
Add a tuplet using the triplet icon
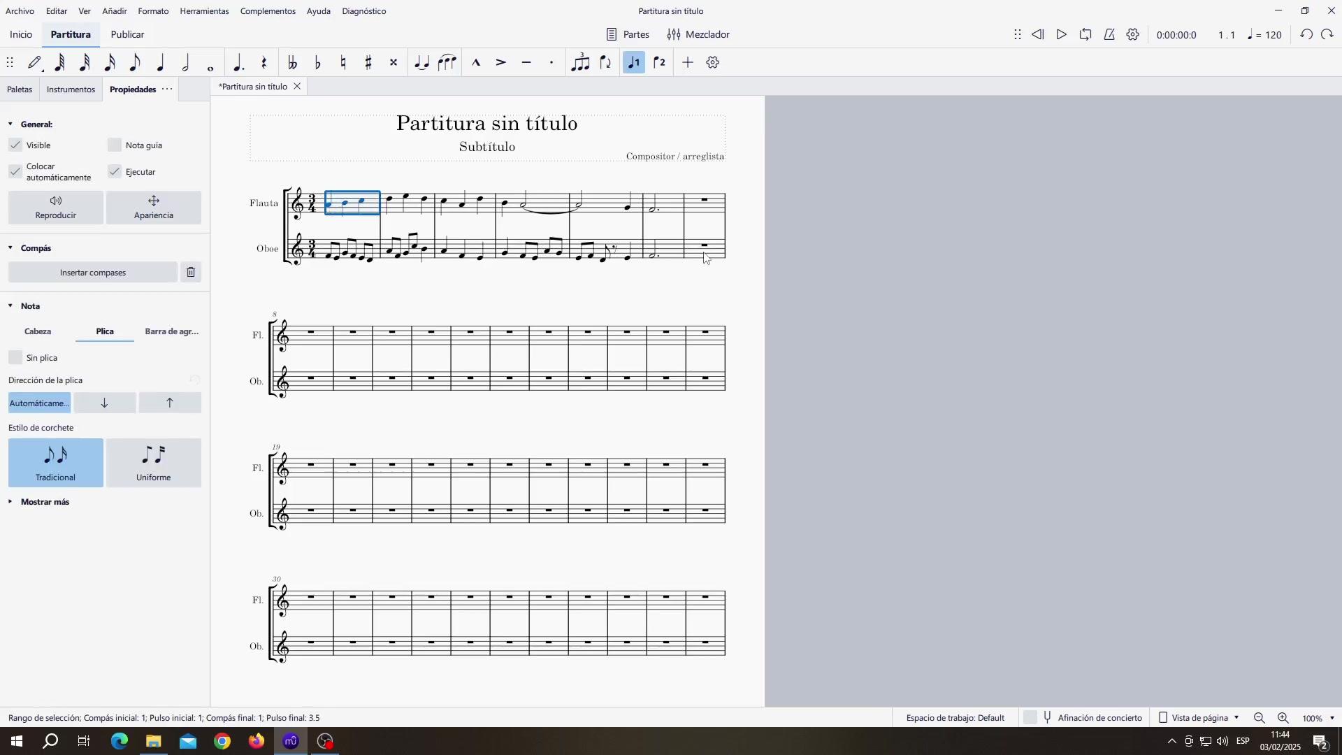[580, 63]
